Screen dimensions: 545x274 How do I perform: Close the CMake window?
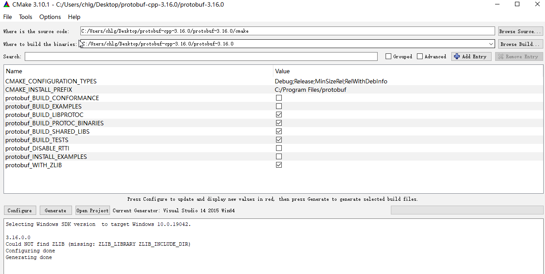[x=537, y=4]
